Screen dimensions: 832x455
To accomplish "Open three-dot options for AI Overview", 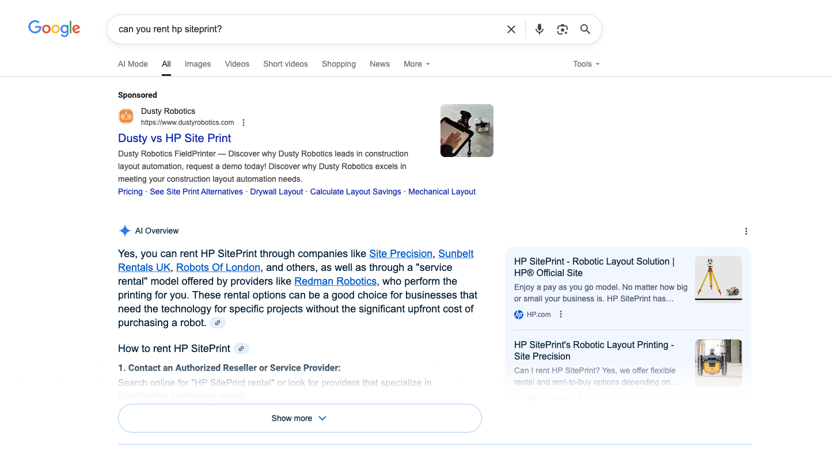I will (x=746, y=231).
